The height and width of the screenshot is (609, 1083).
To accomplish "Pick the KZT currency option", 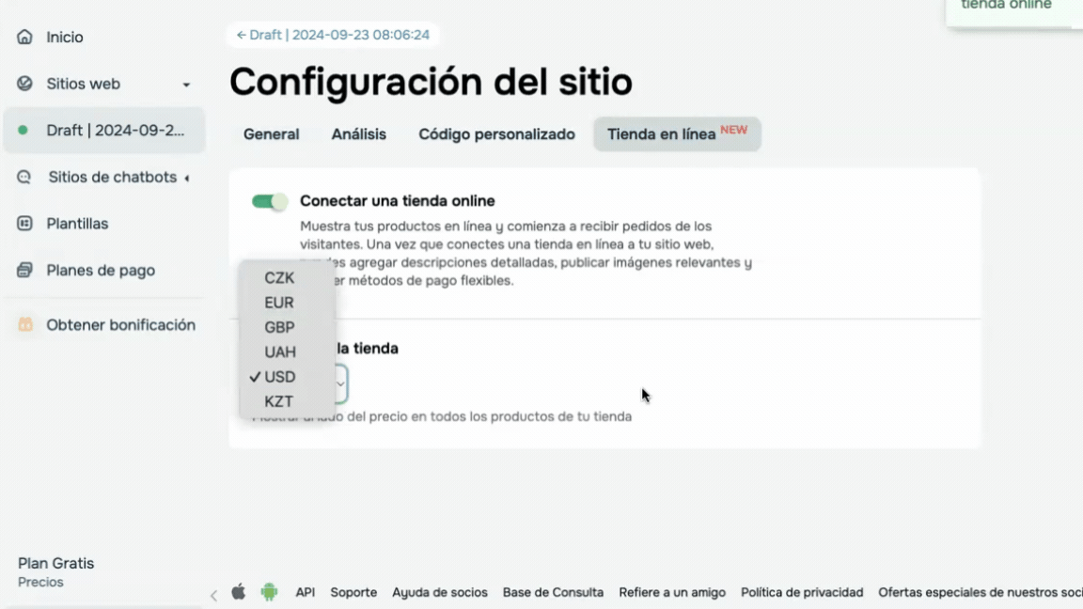I will point(279,401).
